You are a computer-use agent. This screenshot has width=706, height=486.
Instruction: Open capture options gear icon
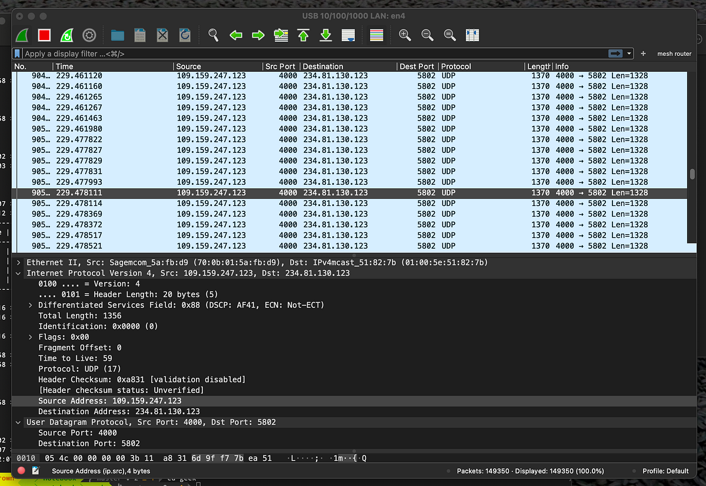pos(89,35)
